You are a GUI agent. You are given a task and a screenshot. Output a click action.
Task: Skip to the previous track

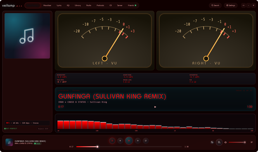pos(120,141)
